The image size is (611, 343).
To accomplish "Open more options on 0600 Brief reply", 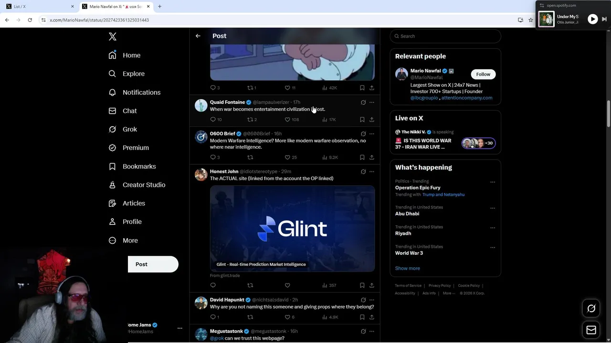I will [372, 134].
